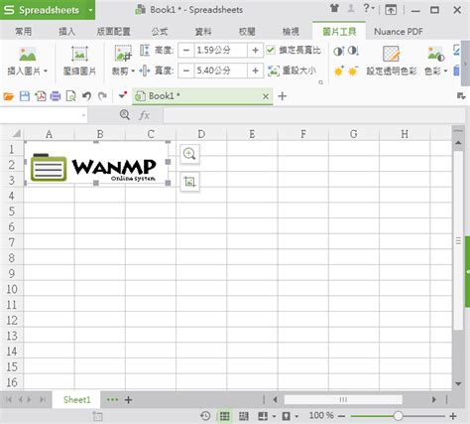
Task: Click the reset size button
Action: pyautogui.click(x=292, y=71)
